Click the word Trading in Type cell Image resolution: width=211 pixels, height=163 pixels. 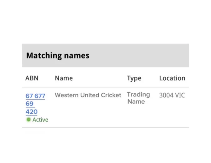138,95
